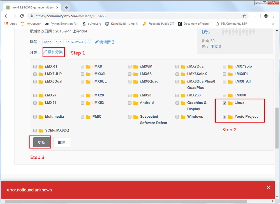
Task: Open the repo tag
Action: pyautogui.click(x=48, y=42)
